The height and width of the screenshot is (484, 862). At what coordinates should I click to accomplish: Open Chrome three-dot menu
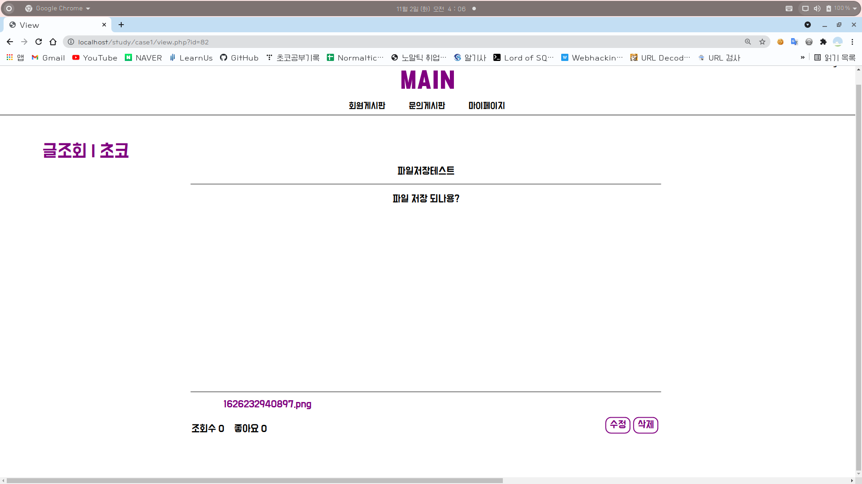pos(852,42)
